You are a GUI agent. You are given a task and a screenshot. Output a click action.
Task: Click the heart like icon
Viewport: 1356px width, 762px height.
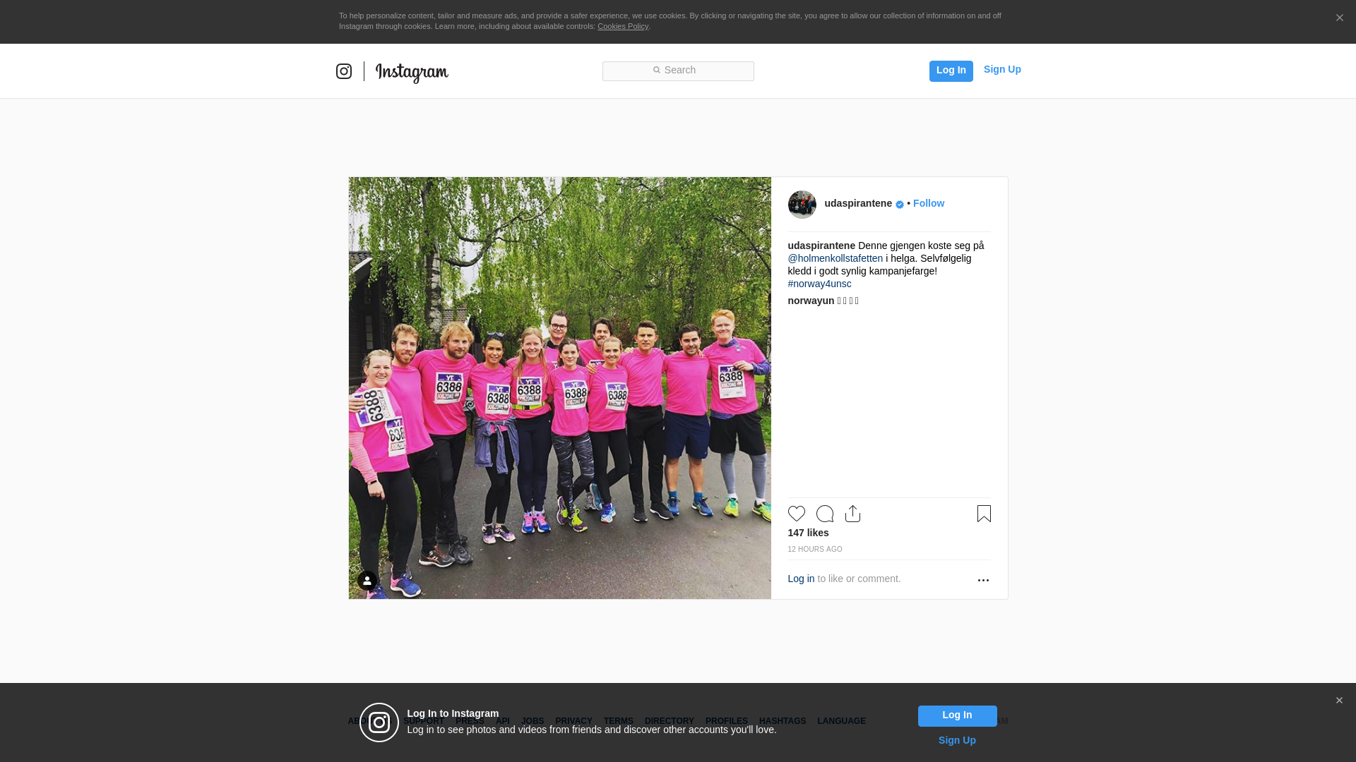pos(796,514)
